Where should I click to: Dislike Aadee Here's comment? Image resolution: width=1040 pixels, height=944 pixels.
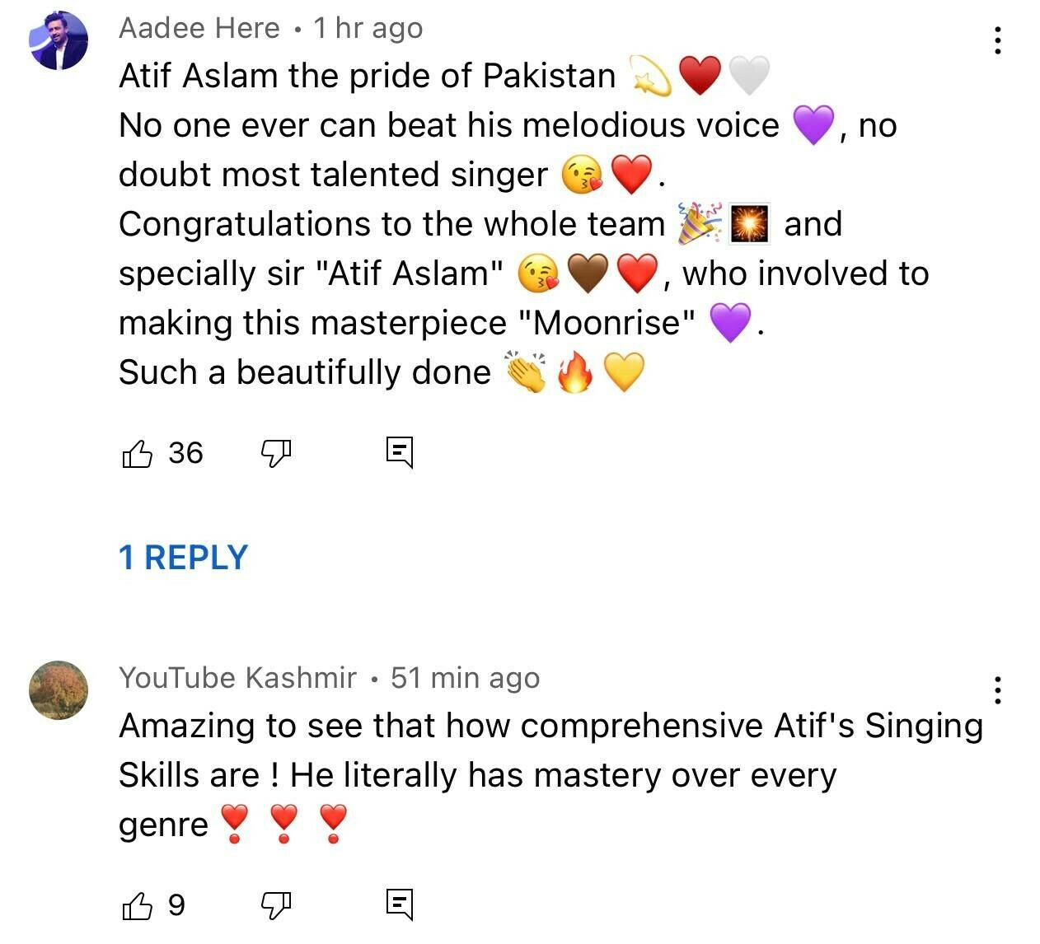click(x=276, y=453)
